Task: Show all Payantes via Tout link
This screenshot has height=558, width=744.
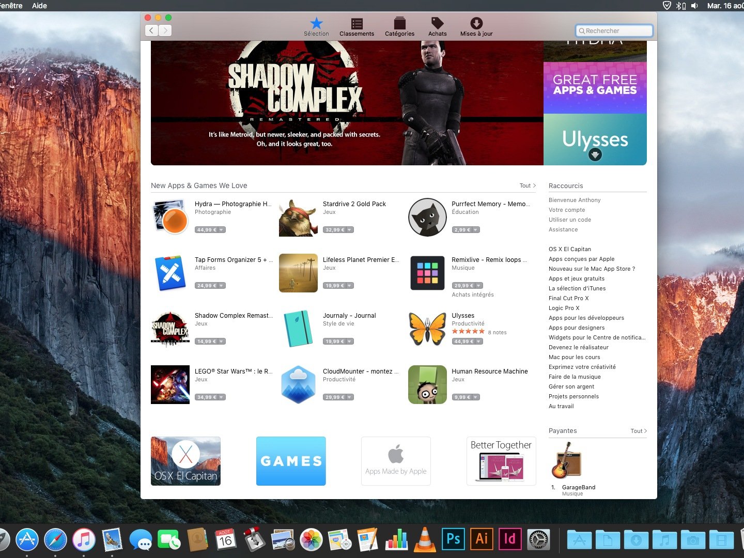Action: coord(639,431)
